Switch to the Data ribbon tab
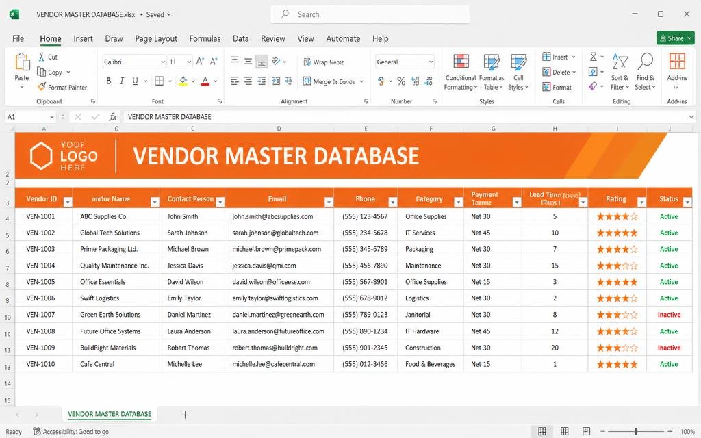Viewport: 701px width, 438px height. point(240,38)
